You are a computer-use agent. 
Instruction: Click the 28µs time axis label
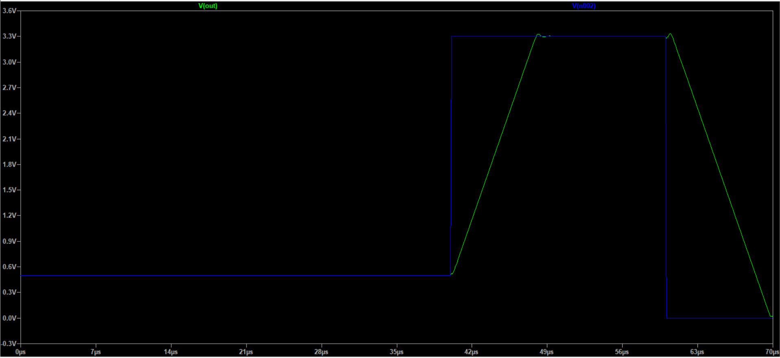[x=321, y=352]
